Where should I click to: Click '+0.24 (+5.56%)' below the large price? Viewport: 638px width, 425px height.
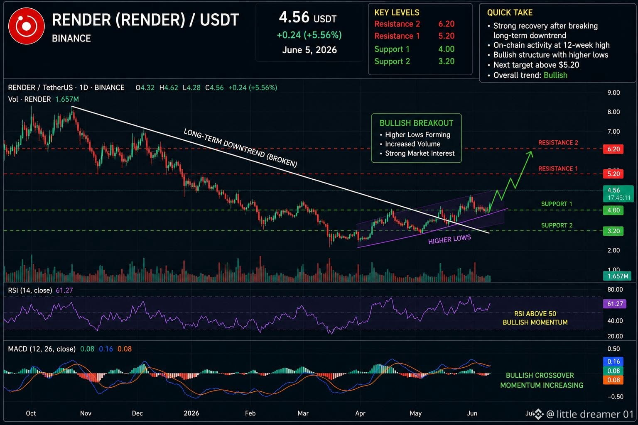(x=309, y=35)
